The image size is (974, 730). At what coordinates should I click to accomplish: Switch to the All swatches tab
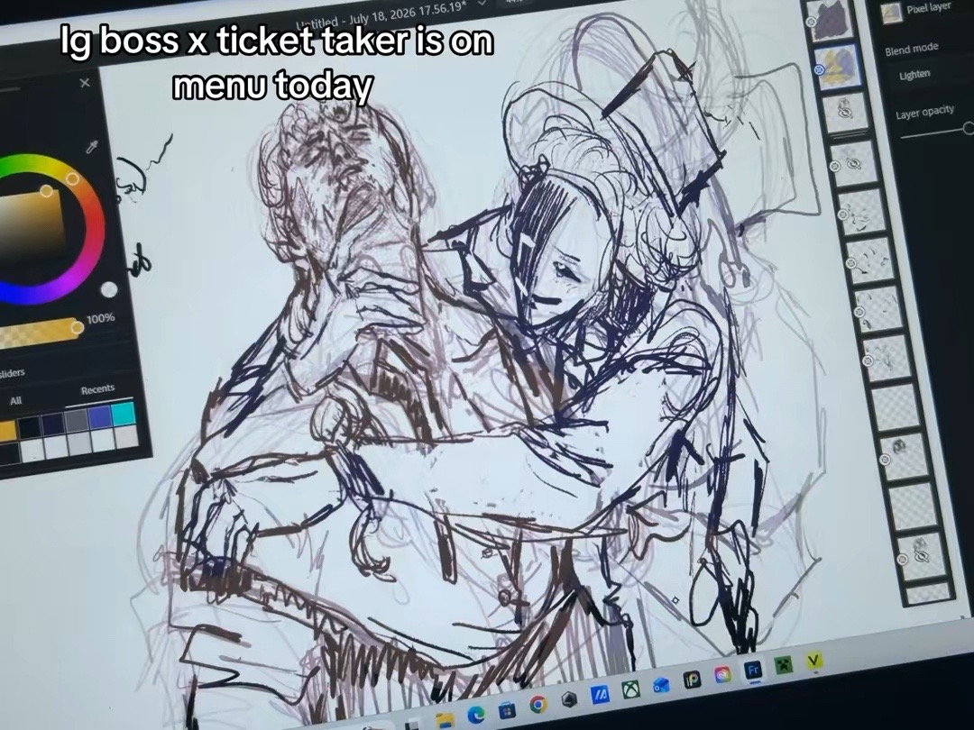[x=16, y=401]
